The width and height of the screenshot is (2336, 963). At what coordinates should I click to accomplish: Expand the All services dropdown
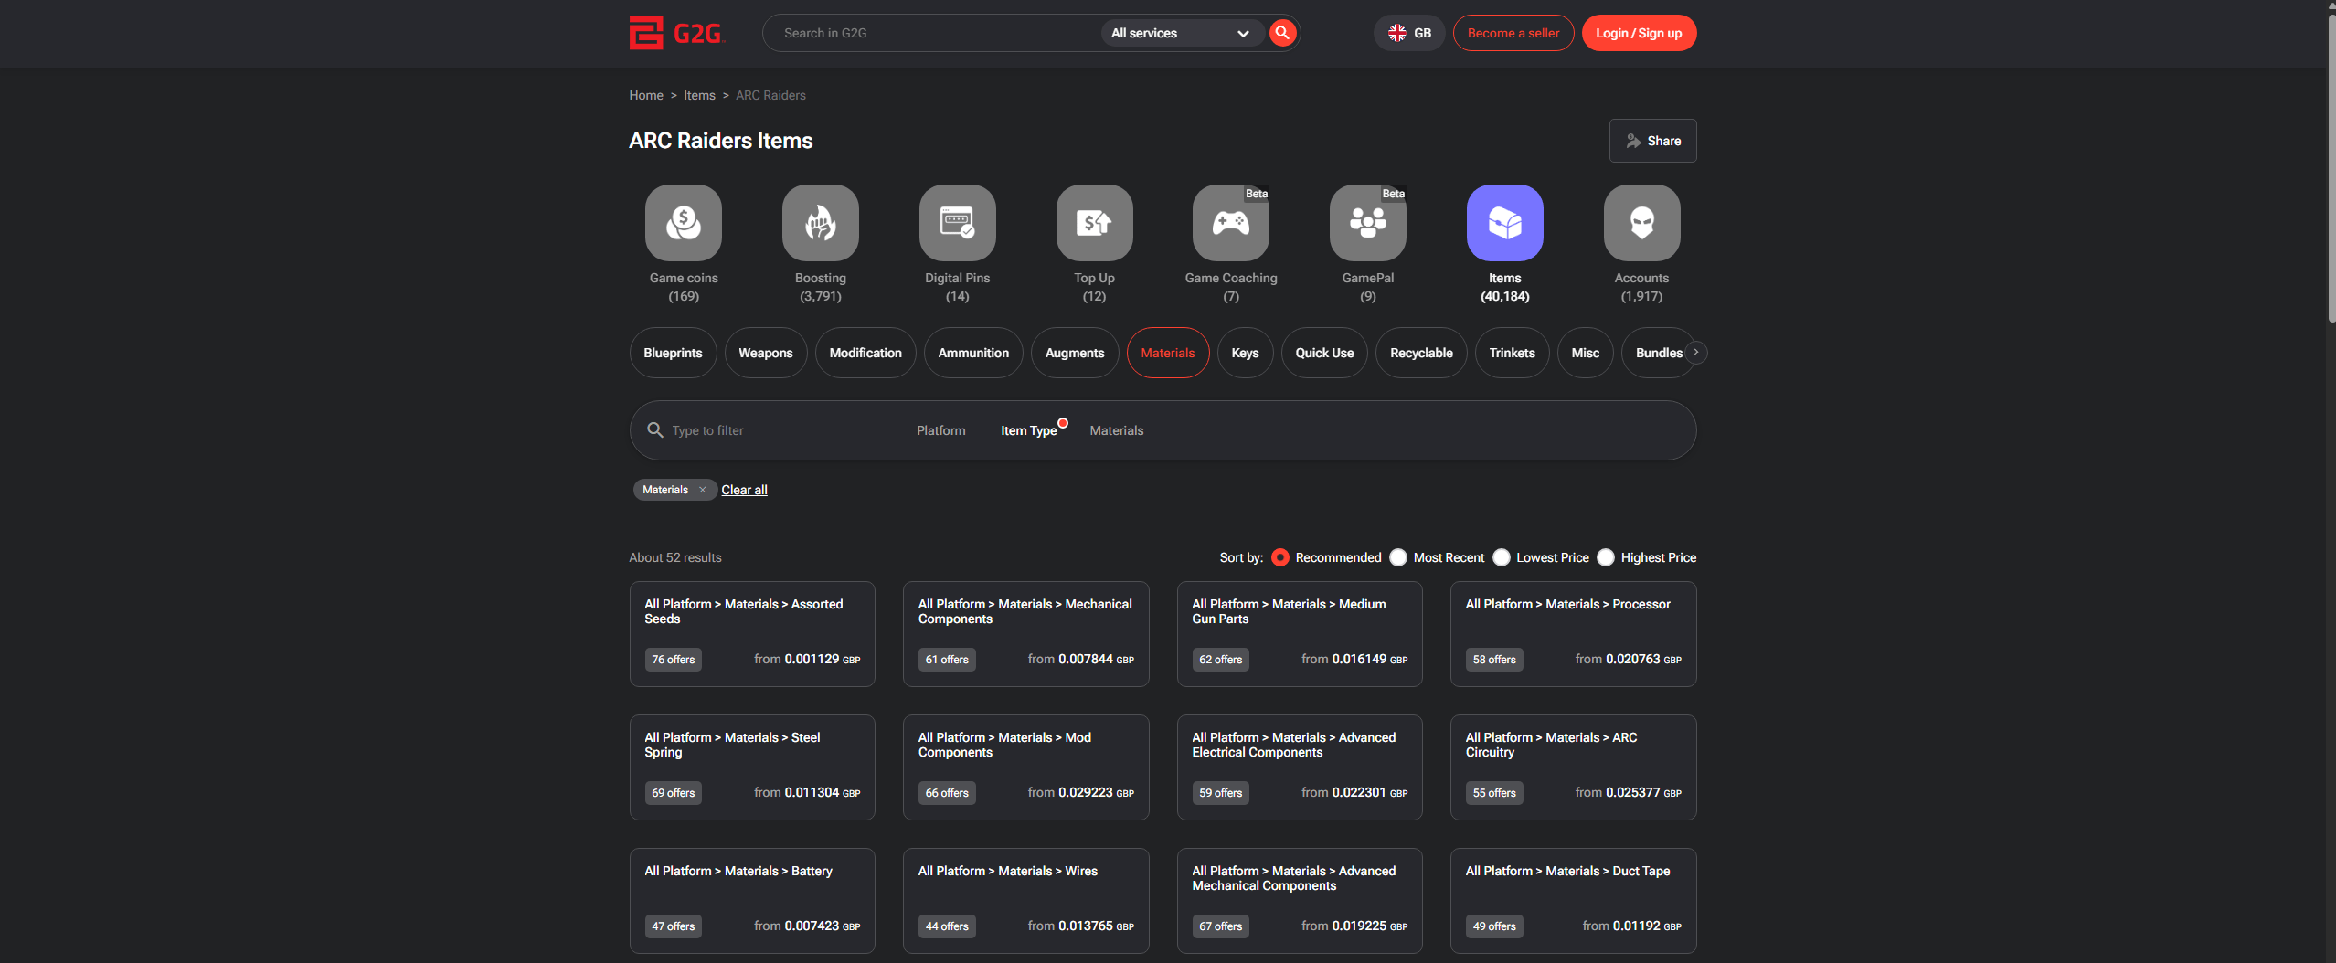point(1179,33)
